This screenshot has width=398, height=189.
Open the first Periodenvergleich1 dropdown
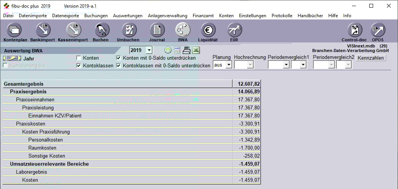point(286,65)
